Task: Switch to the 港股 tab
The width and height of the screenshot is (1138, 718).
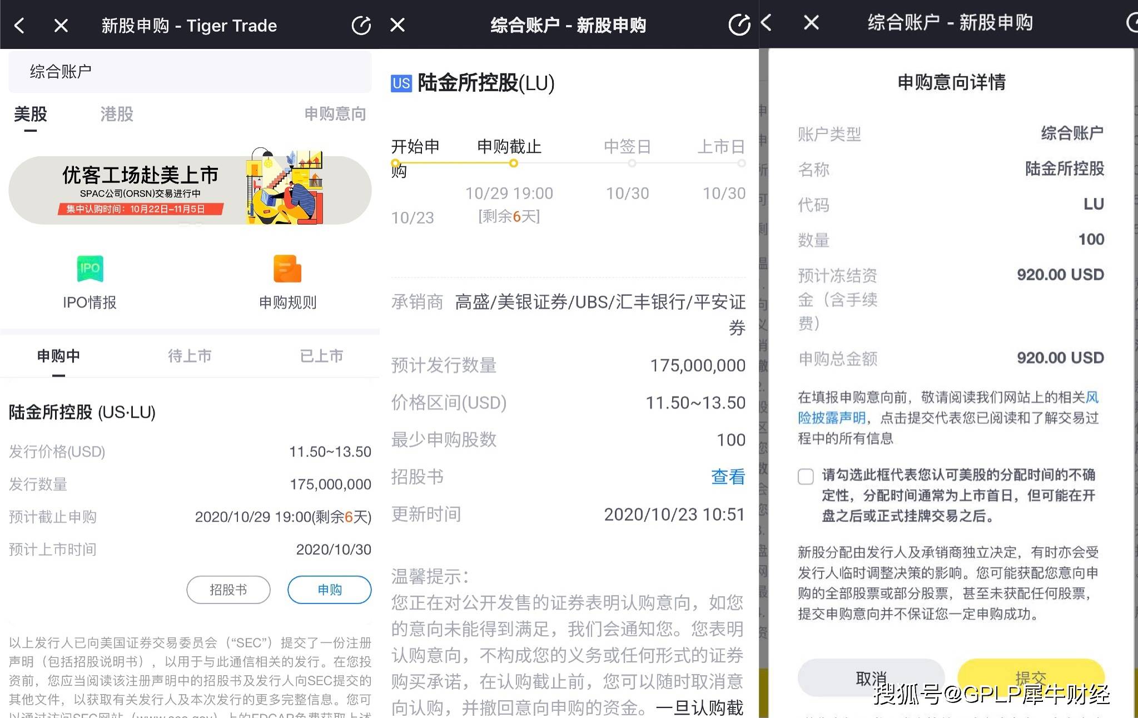Action: (x=117, y=114)
